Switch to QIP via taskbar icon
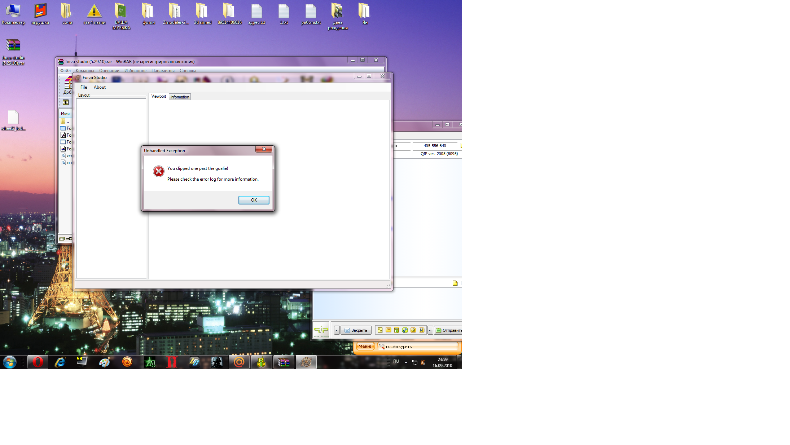Viewport: 790px width, 445px height. pos(261,362)
